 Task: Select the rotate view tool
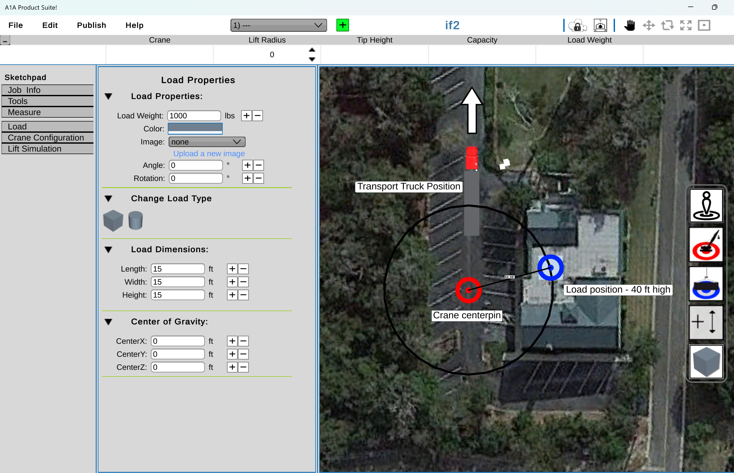pos(667,25)
